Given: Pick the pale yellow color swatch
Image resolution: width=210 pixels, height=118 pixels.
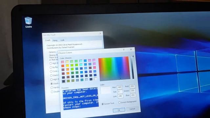Looking at the screenshot, I should coord(67,62).
